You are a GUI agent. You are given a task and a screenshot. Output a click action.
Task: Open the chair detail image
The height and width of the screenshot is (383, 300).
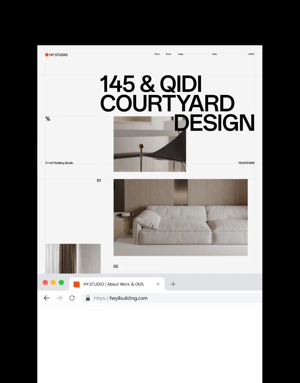point(150,144)
